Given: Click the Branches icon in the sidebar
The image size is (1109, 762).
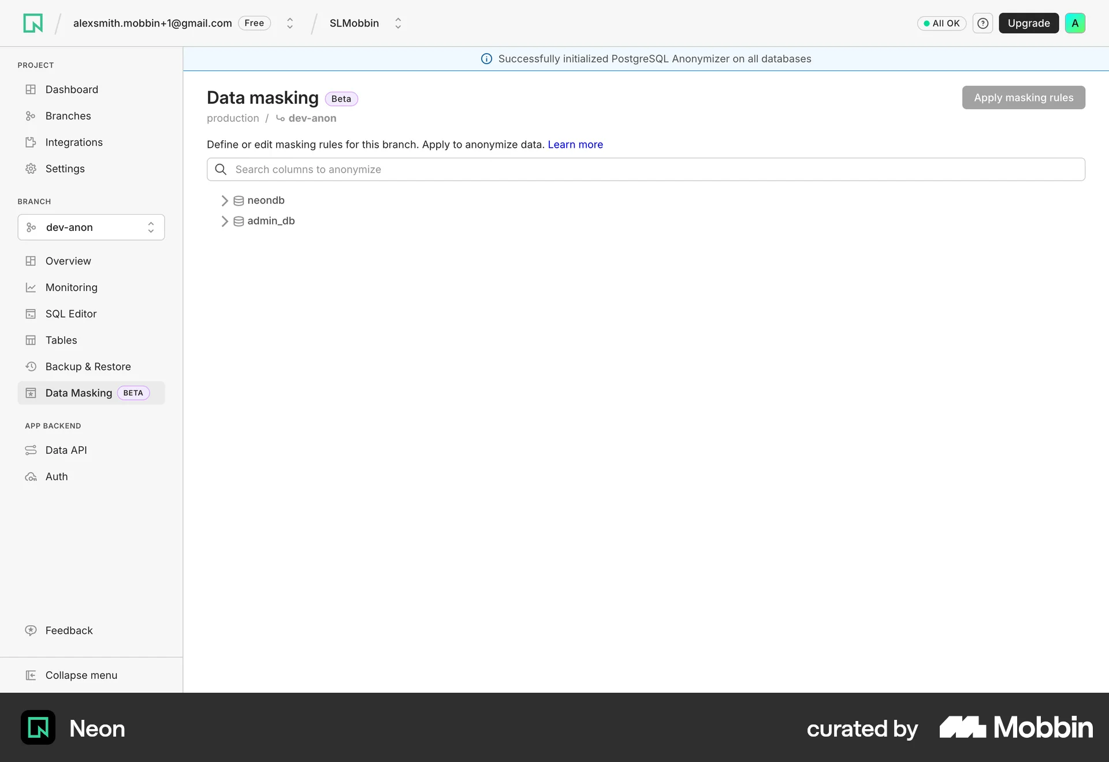Looking at the screenshot, I should (x=31, y=116).
